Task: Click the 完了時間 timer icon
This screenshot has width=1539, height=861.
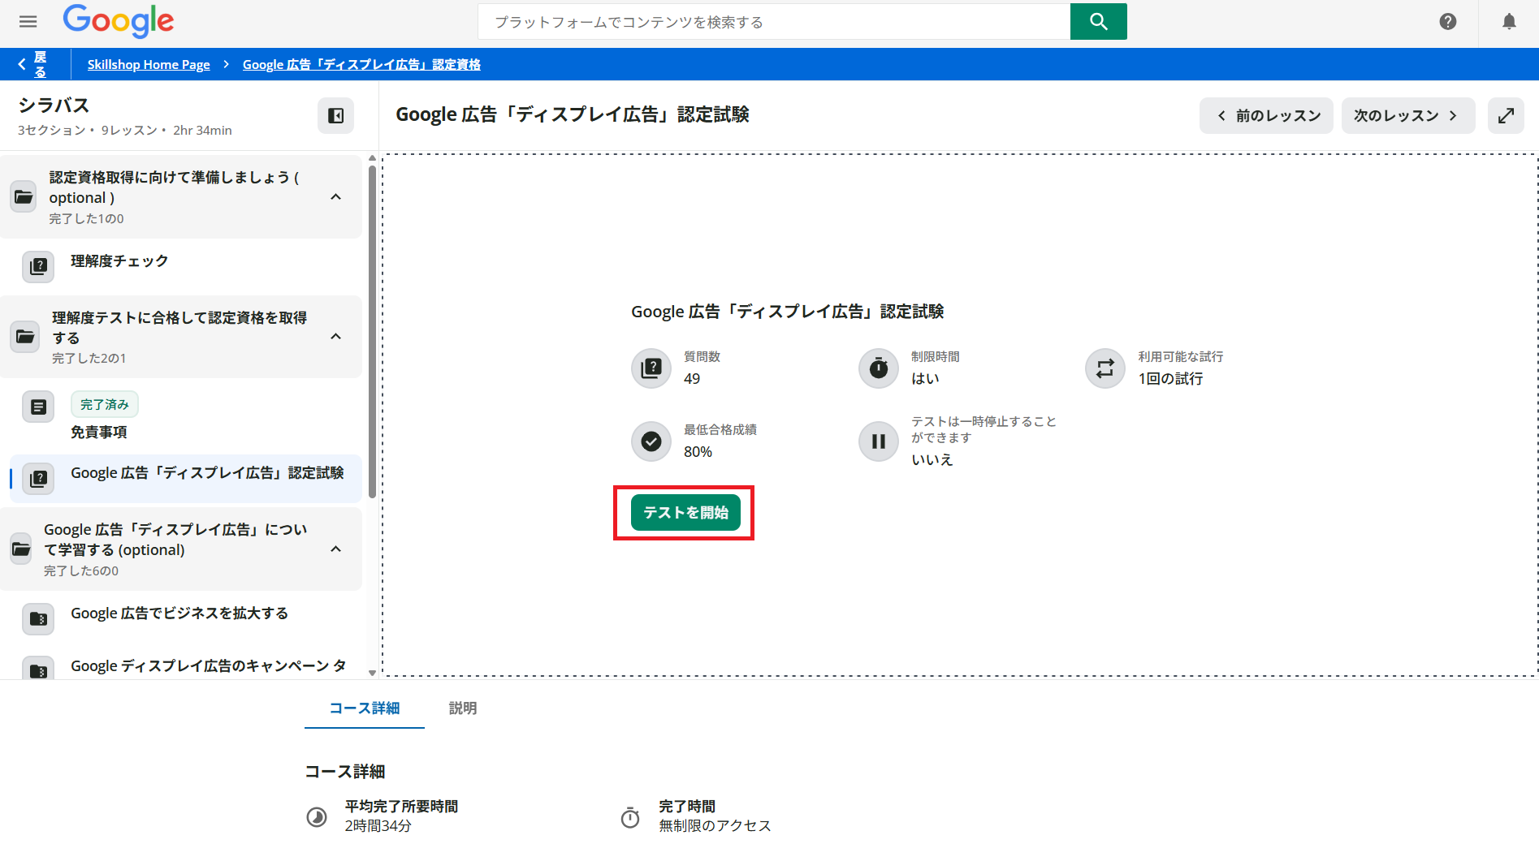Action: [x=630, y=816]
